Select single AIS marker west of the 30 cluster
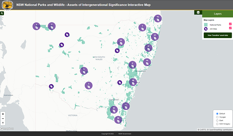This screenshot has width=233, height=136. [x=120, y=83]
